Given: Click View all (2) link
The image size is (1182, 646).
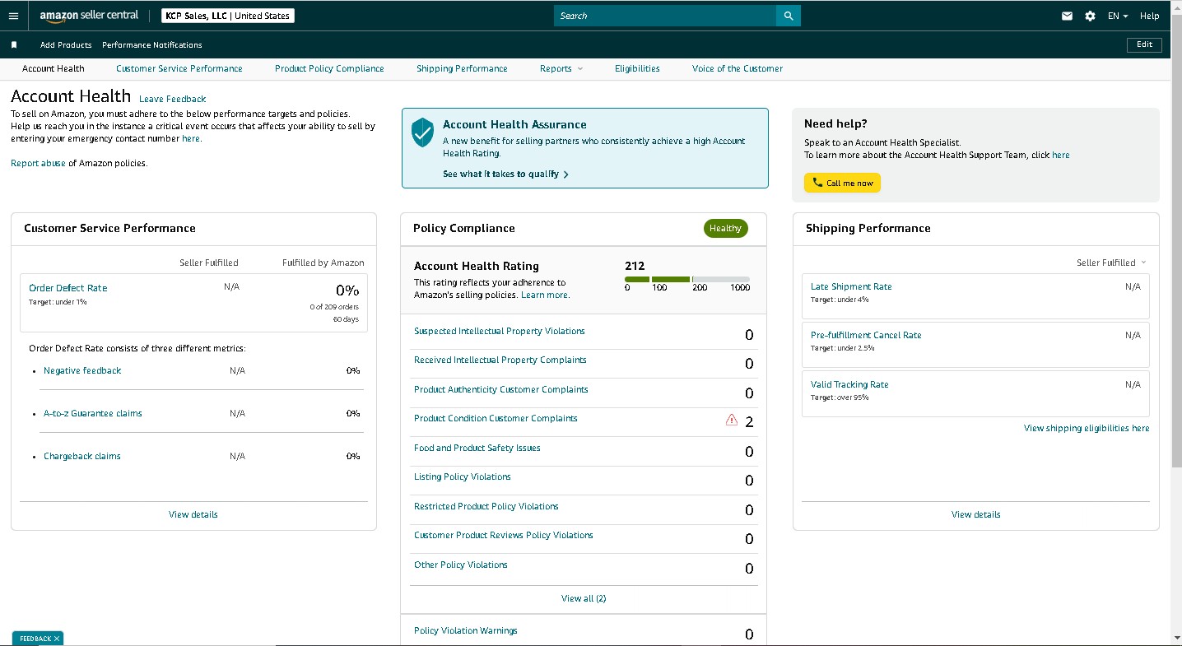Looking at the screenshot, I should point(584,598).
